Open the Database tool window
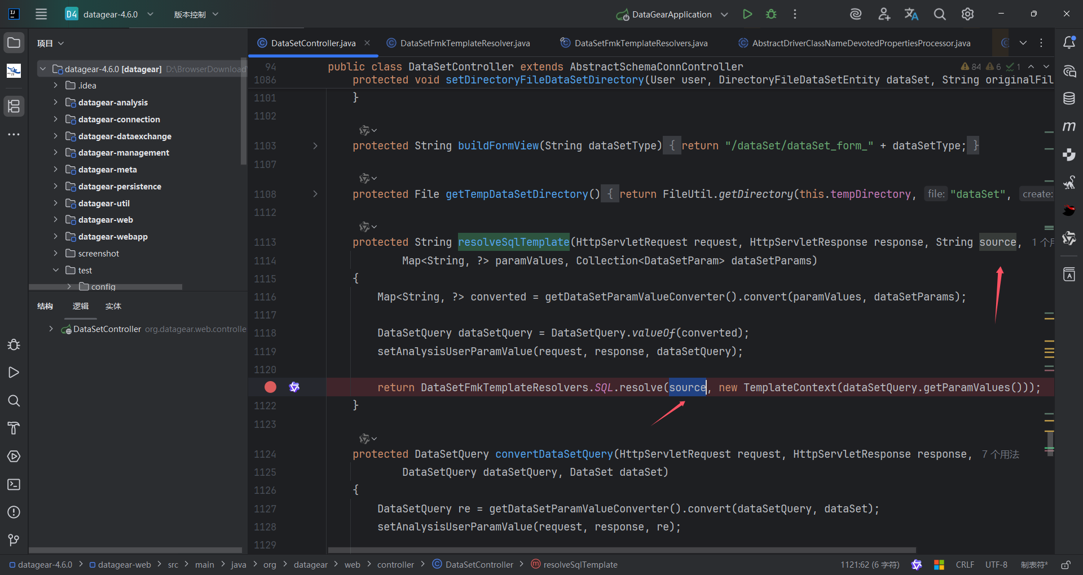 pos(1069,99)
